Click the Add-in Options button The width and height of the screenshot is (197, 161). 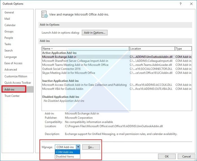95,33
